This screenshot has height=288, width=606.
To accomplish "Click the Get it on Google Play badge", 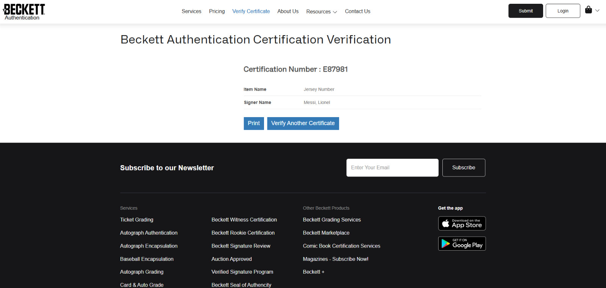I will pos(462,244).
